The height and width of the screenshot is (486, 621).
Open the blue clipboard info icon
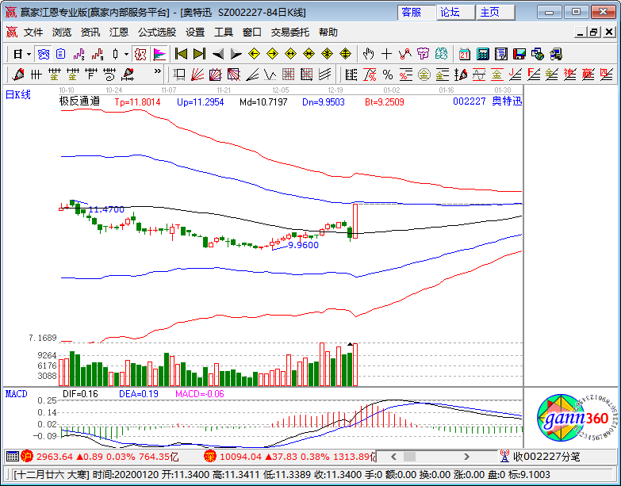tap(60, 54)
